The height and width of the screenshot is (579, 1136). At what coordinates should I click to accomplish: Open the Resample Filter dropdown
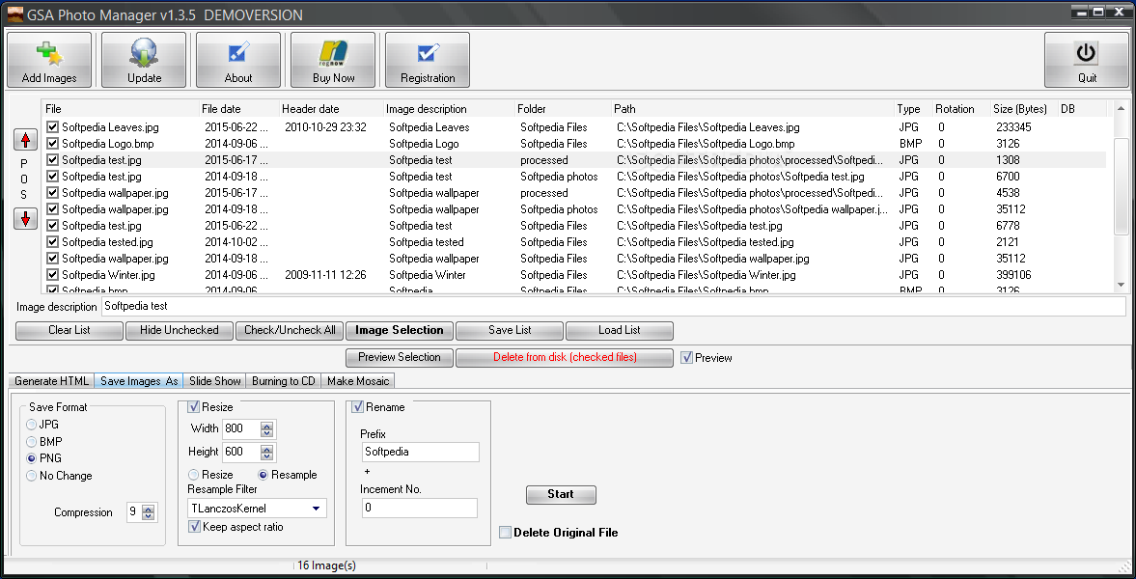tap(316, 509)
